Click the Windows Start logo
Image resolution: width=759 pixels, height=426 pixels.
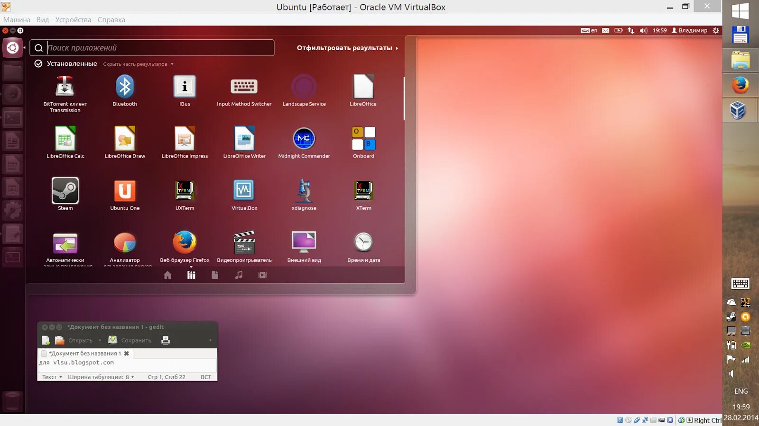click(740, 11)
